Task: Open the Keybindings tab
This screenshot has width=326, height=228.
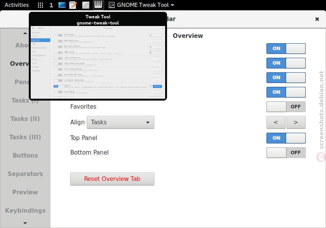Action: point(25,210)
